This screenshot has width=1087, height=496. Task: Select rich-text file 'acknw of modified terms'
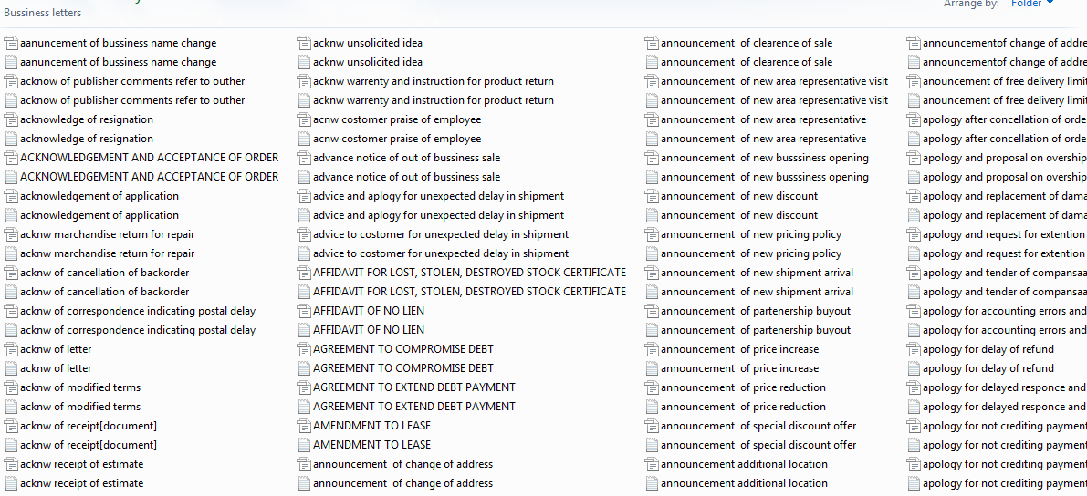pos(80,387)
